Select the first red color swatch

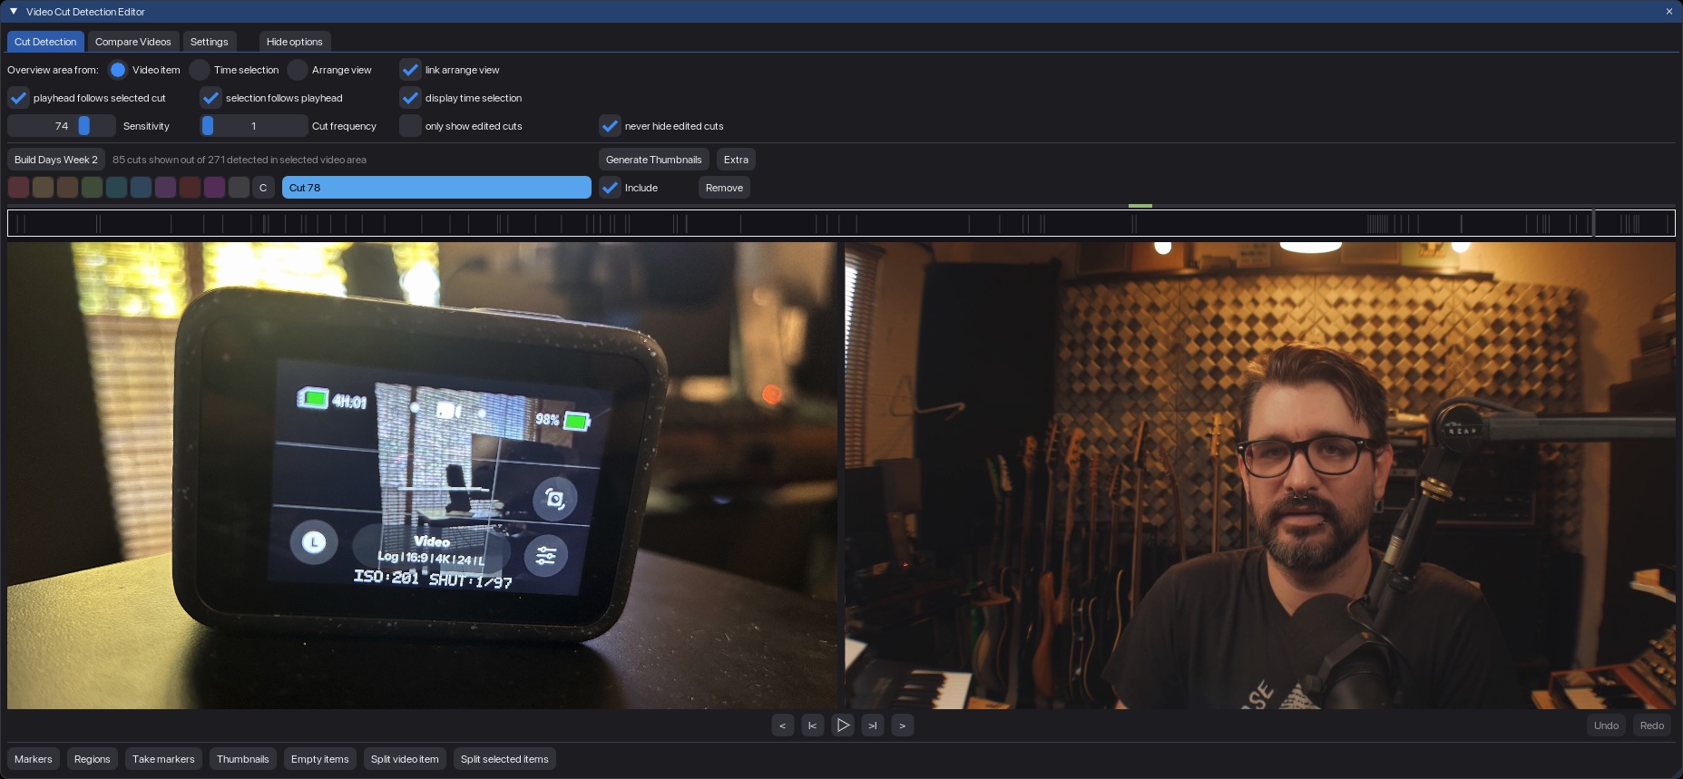(x=18, y=188)
